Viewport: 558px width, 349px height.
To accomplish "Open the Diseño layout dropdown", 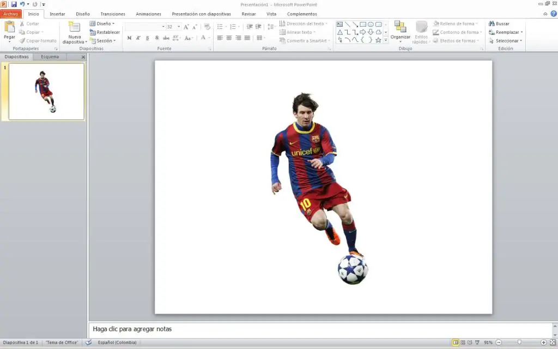I will (102, 23).
